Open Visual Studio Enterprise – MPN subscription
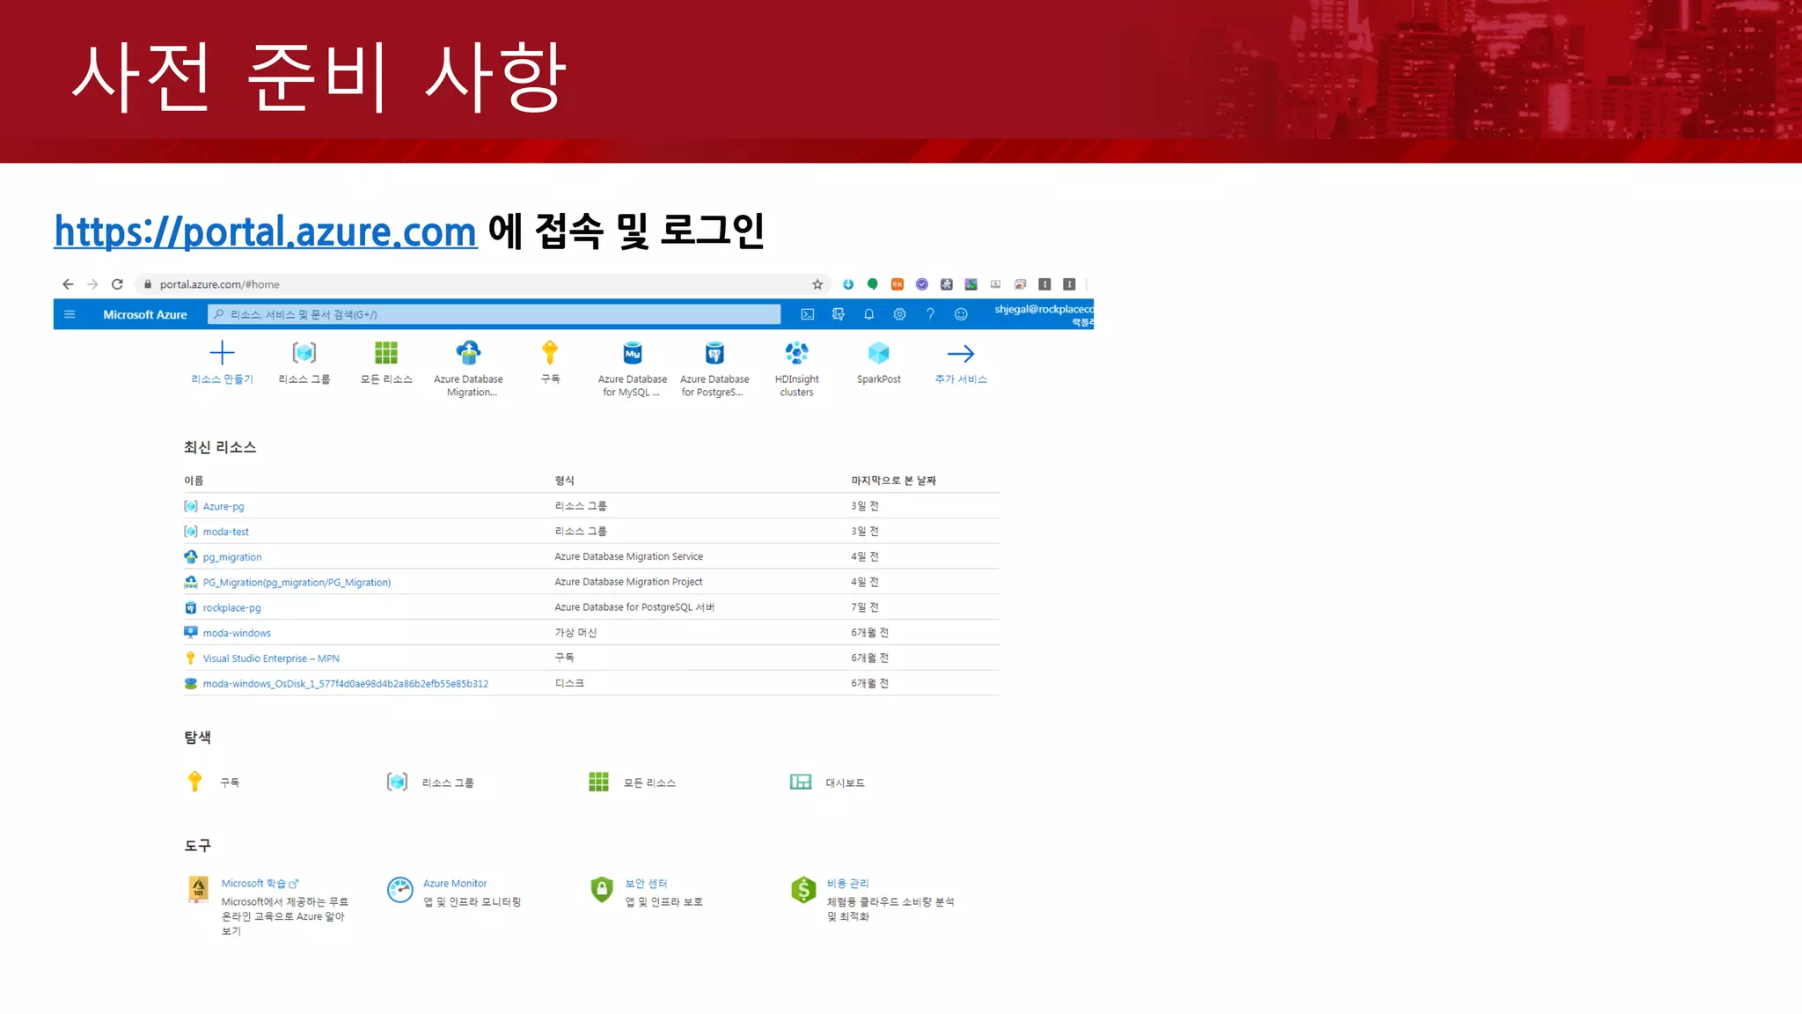The image size is (1802, 1014). (271, 658)
